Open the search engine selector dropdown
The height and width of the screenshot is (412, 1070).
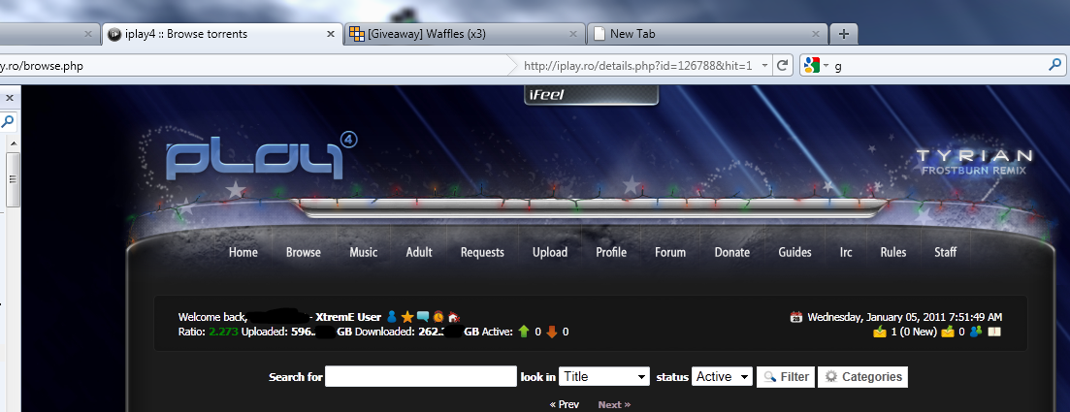point(826,66)
